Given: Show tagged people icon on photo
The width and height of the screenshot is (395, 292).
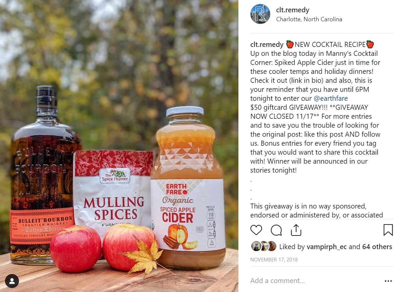Looking at the screenshot, I should point(12,281).
